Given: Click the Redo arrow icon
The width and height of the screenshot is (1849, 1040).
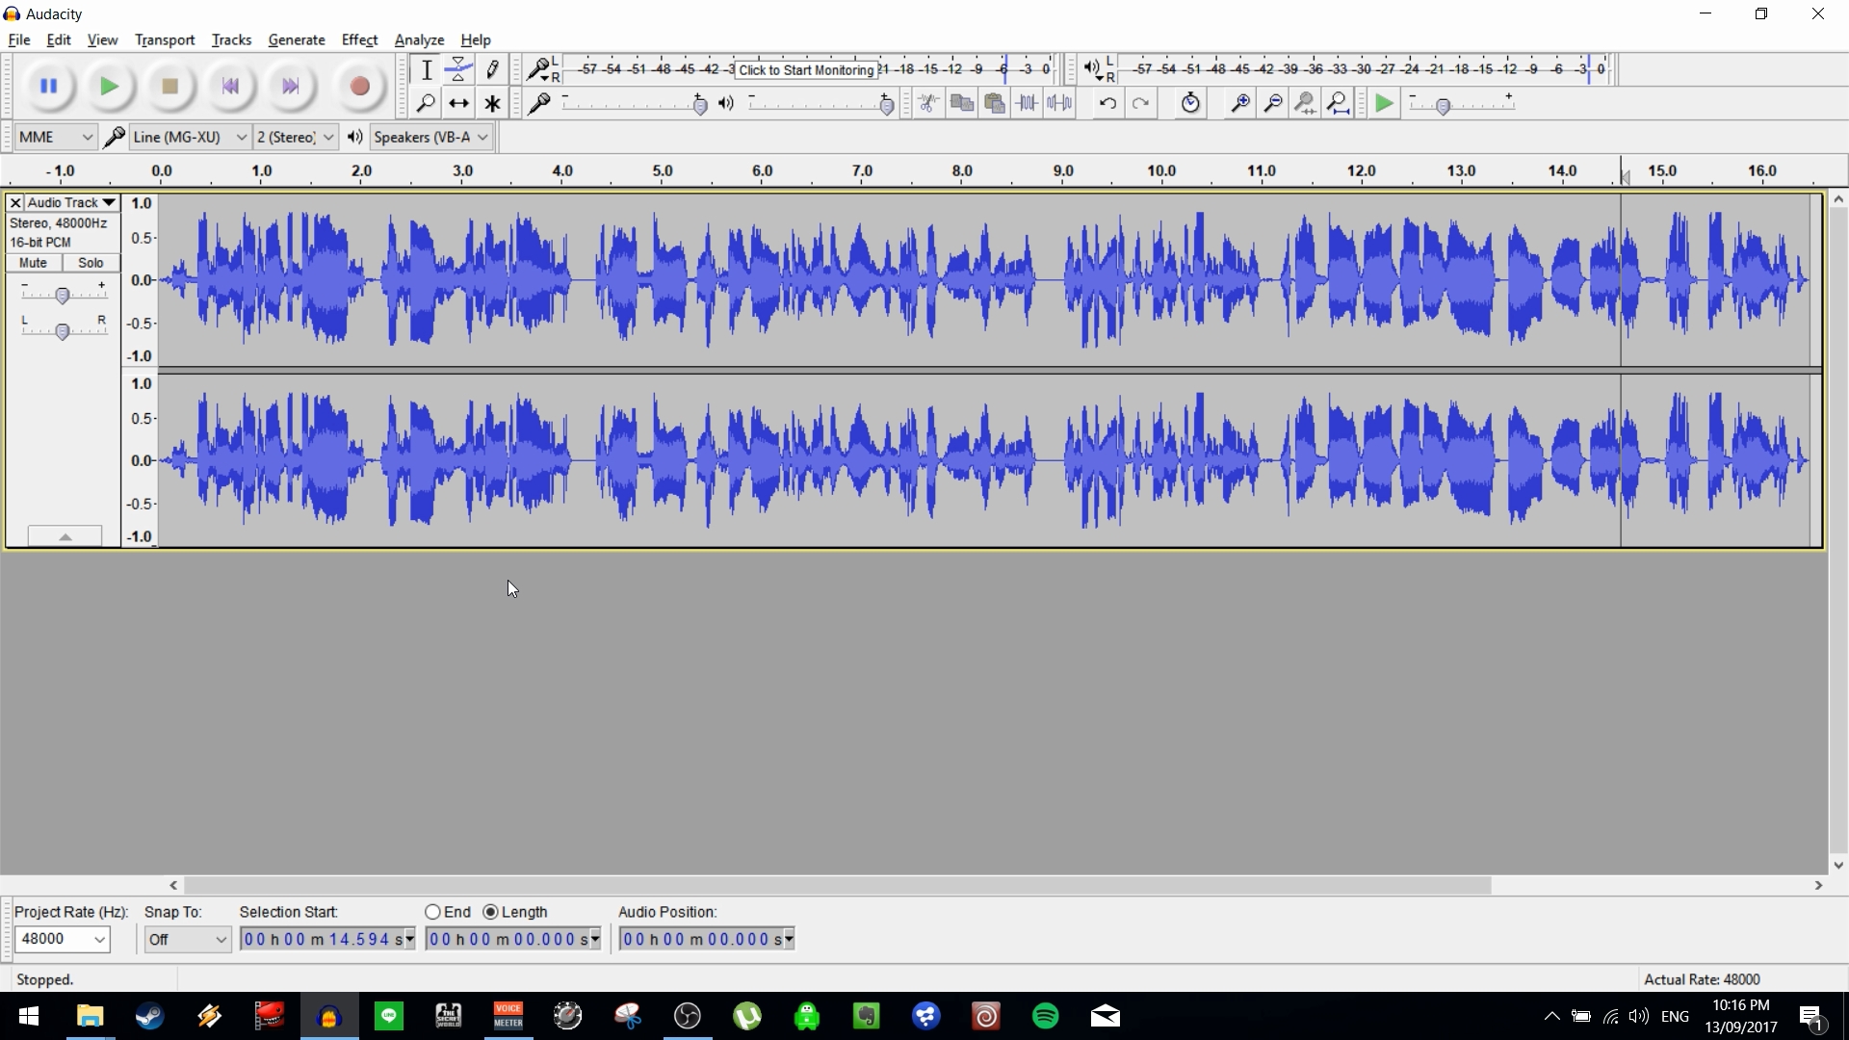Looking at the screenshot, I should (x=1140, y=103).
